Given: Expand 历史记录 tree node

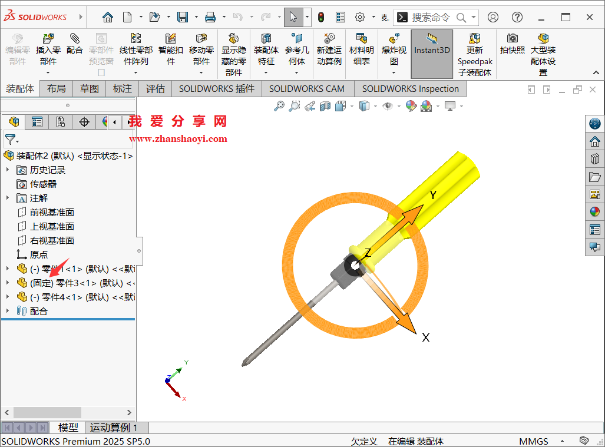Looking at the screenshot, I should [x=7, y=169].
